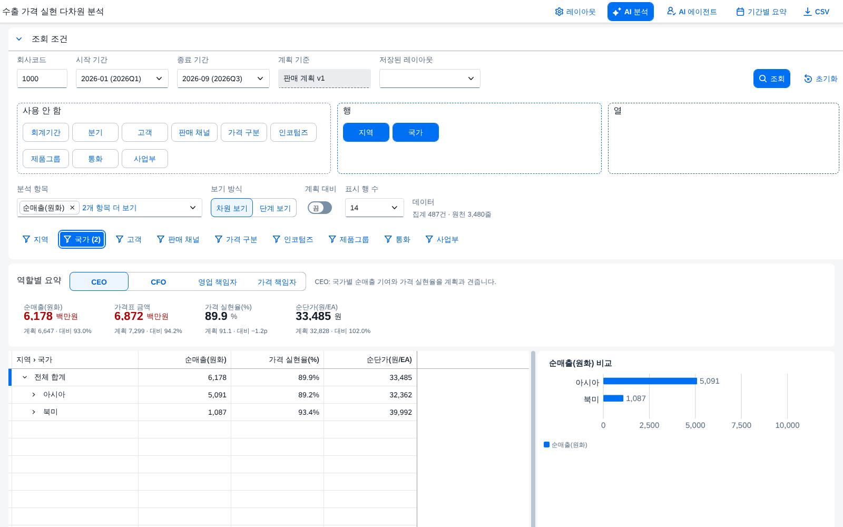Open the 사업부 filter
843x527 pixels.
(442, 239)
